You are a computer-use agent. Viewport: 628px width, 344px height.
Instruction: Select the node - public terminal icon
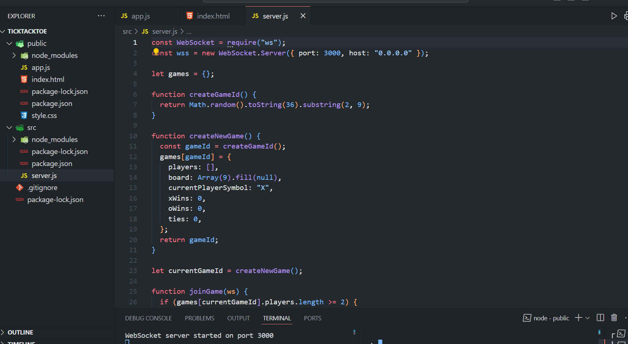pos(527,318)
